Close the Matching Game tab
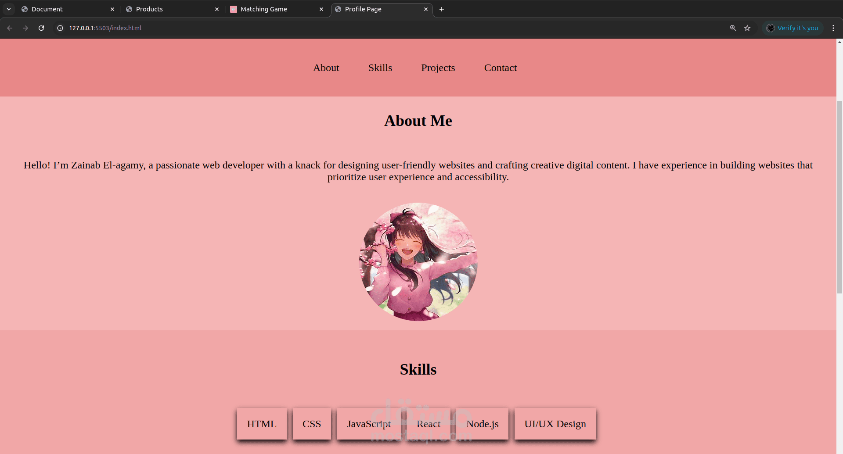Image resolution: width=843 pixels, height=454 pixels. [x=321, y=9]
